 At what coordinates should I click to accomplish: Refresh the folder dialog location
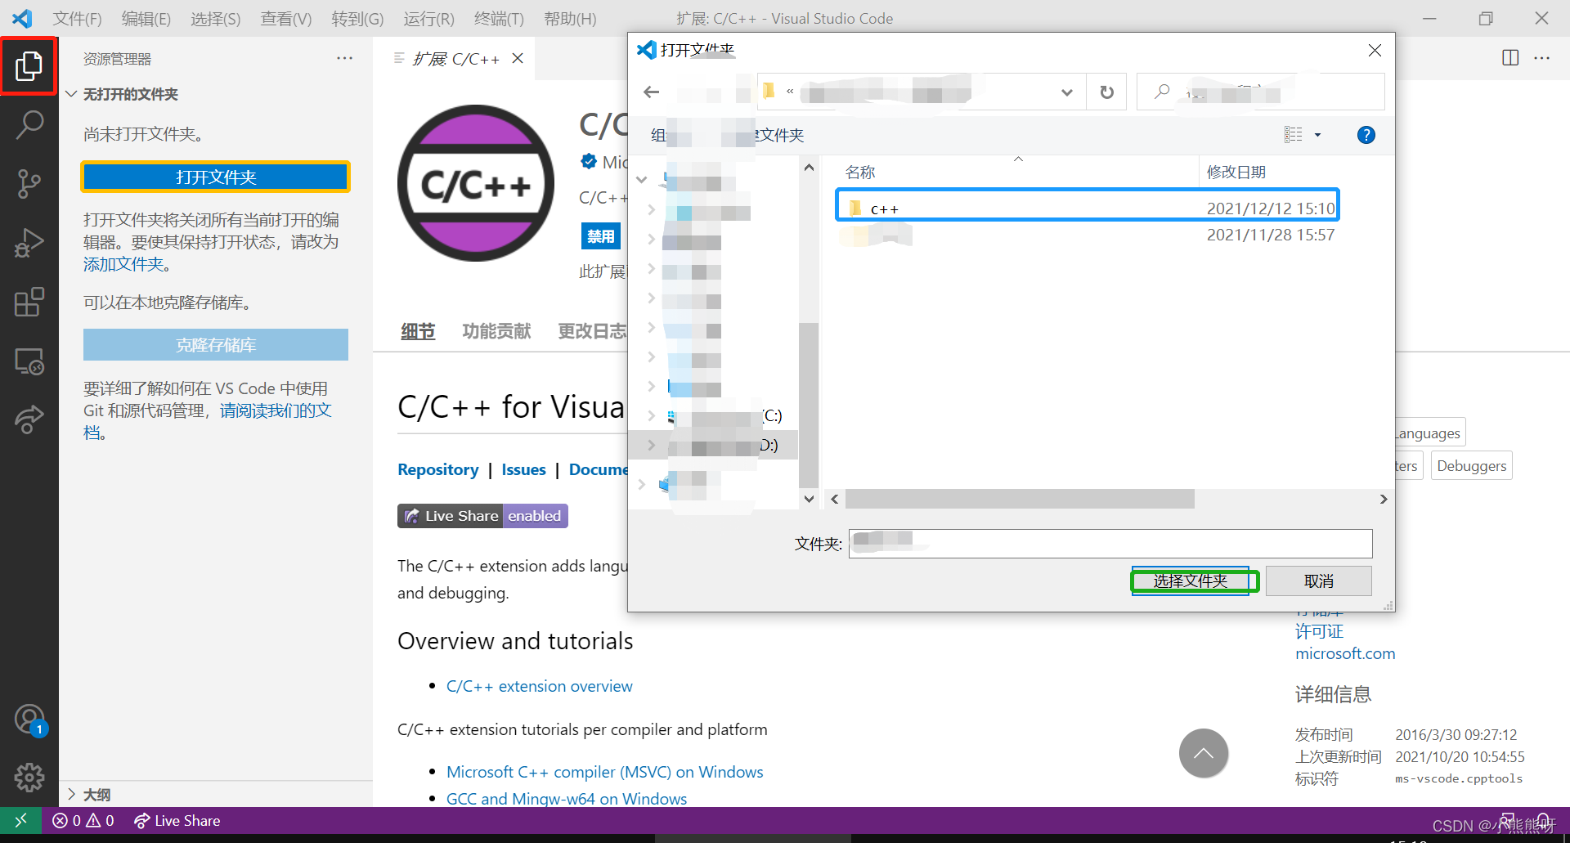pos(1106,92)
